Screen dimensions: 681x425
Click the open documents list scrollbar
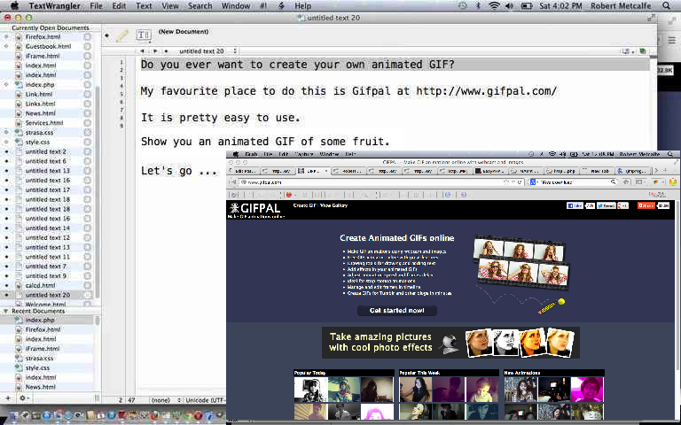click(x=98, y=191)
